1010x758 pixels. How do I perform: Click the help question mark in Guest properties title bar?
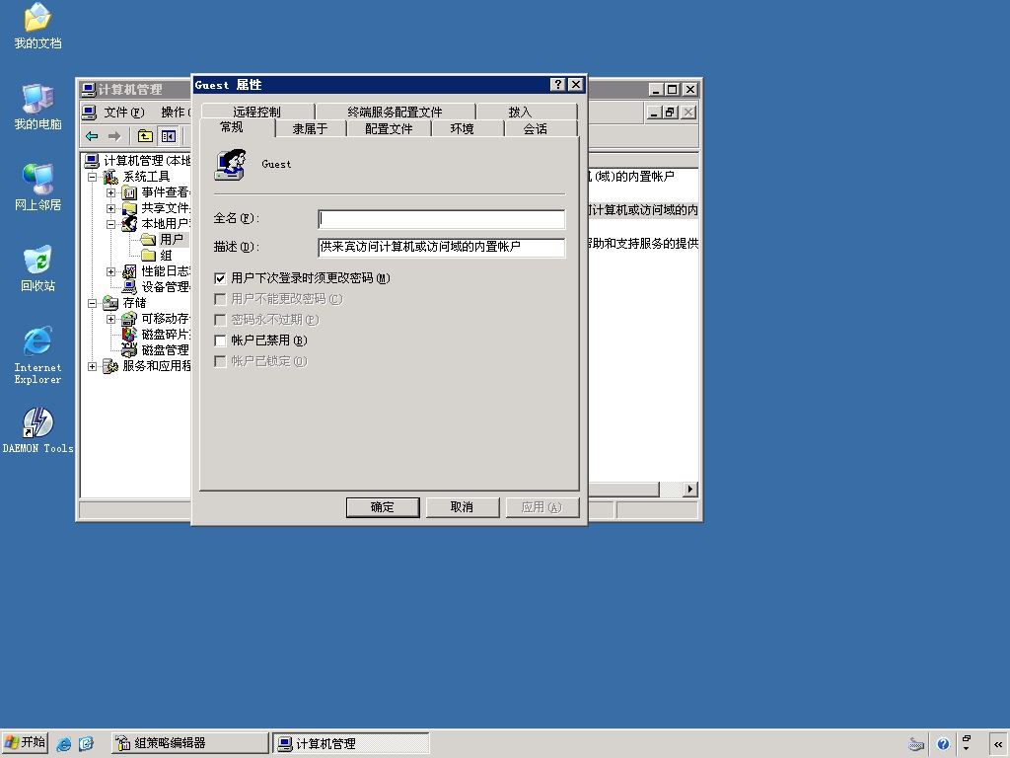558,85
